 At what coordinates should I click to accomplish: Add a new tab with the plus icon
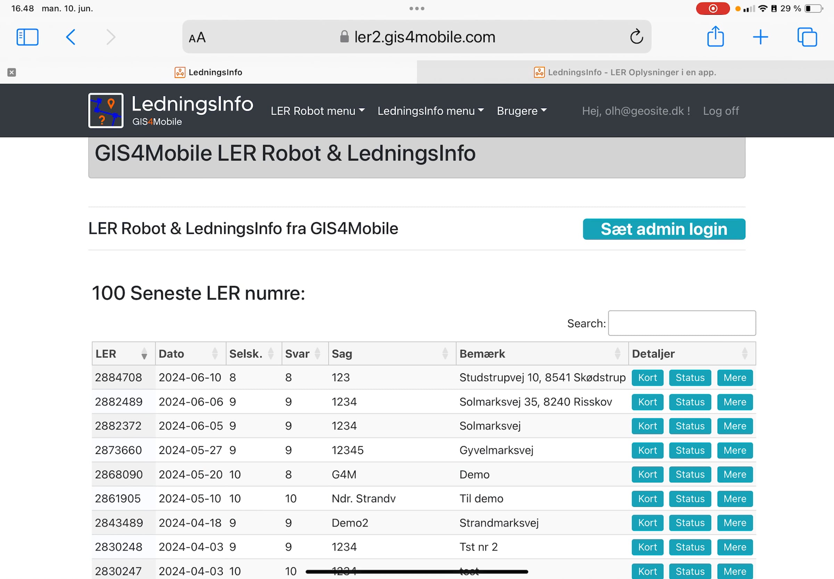(760, 37)
